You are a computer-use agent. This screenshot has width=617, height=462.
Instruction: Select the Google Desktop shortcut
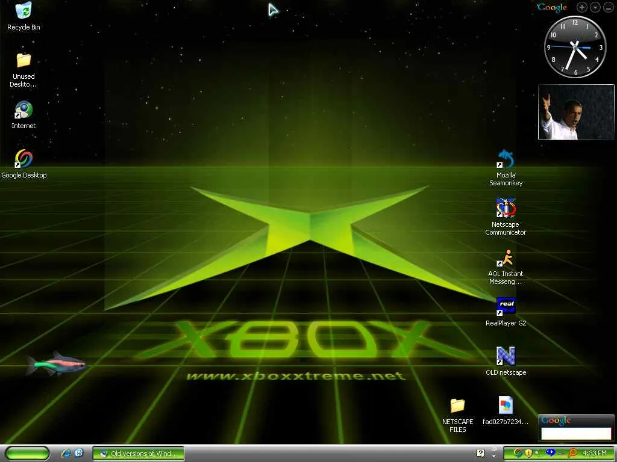(23, 165)
